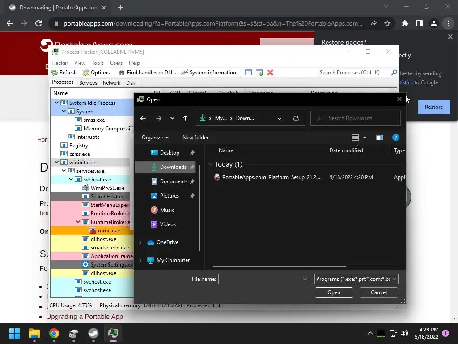This screenshot has height=344, width=458.
Task: Refresh the Downloads folder listing
Action: pyautogui.click(x=296, y=118)
